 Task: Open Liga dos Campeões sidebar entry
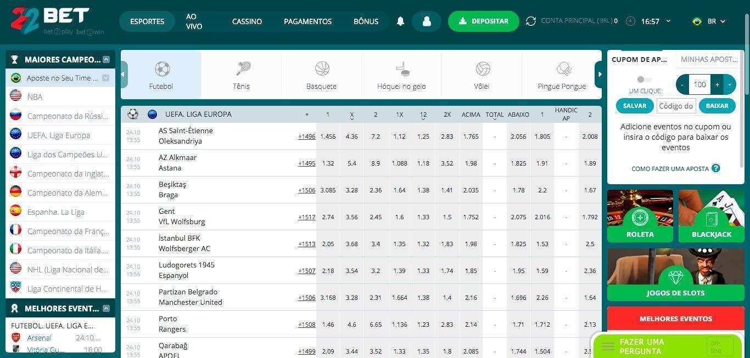[60, 155]
